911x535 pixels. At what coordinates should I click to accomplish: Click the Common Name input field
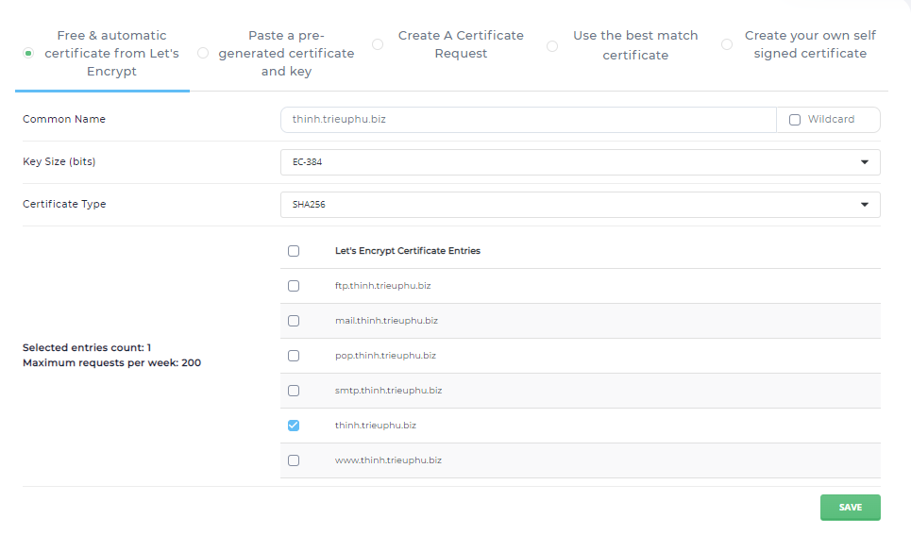coord(528,120)
